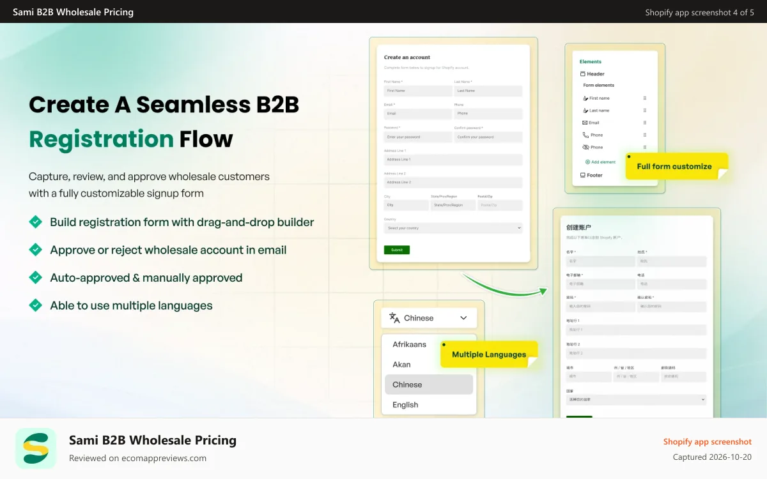Toggle visibility of the hidden Phone element
Image resolution: width=767 pixels, height=479 pixels.
pyautogui.click(x=585, y=148)
